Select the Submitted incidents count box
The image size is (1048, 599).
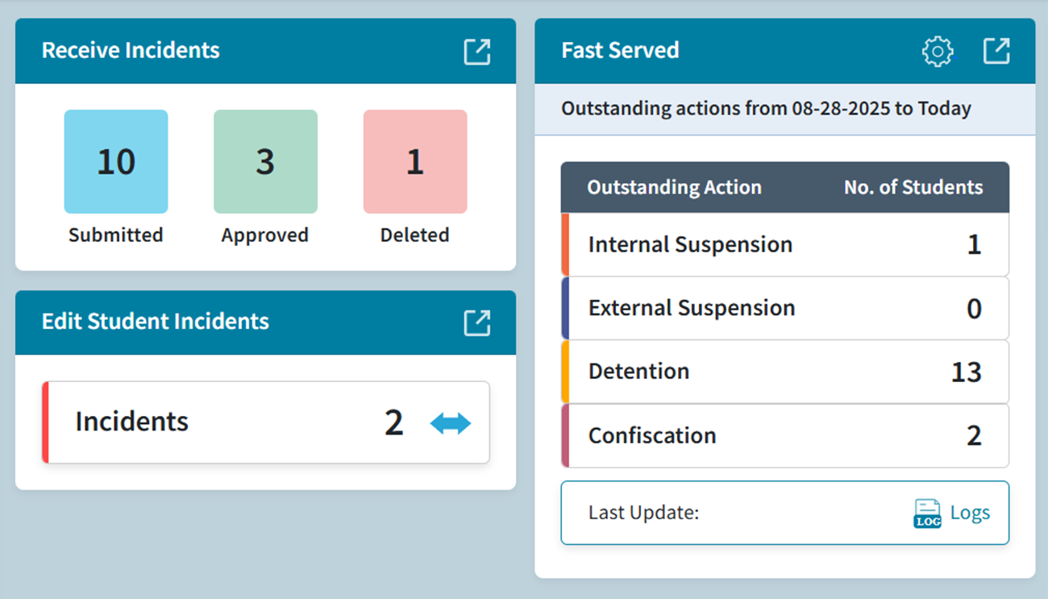coord(115,161)
